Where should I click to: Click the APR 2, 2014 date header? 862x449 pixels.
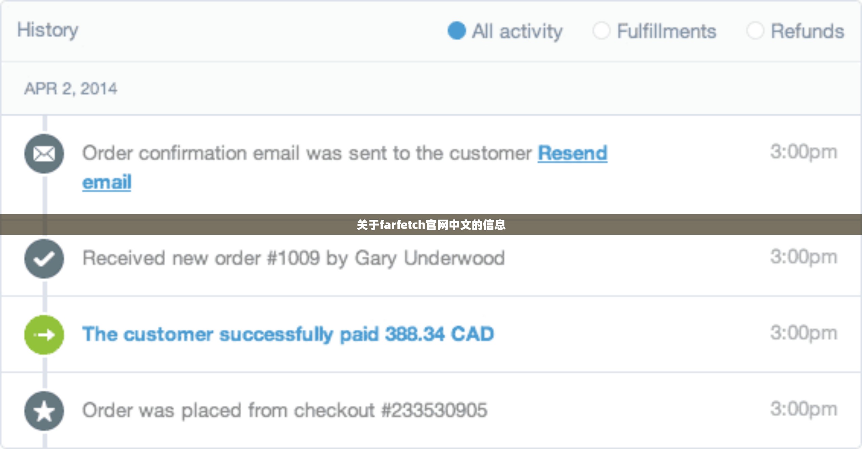(71, 89)
